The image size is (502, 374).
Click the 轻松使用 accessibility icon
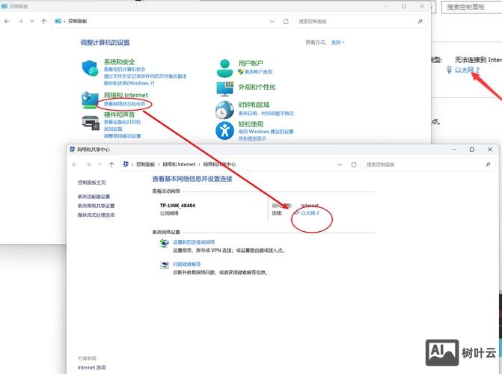click(x=224, y=131)
